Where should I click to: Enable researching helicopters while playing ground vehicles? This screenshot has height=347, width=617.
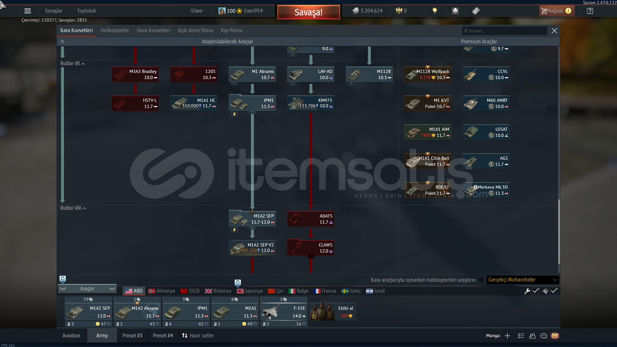coord(481,280)
